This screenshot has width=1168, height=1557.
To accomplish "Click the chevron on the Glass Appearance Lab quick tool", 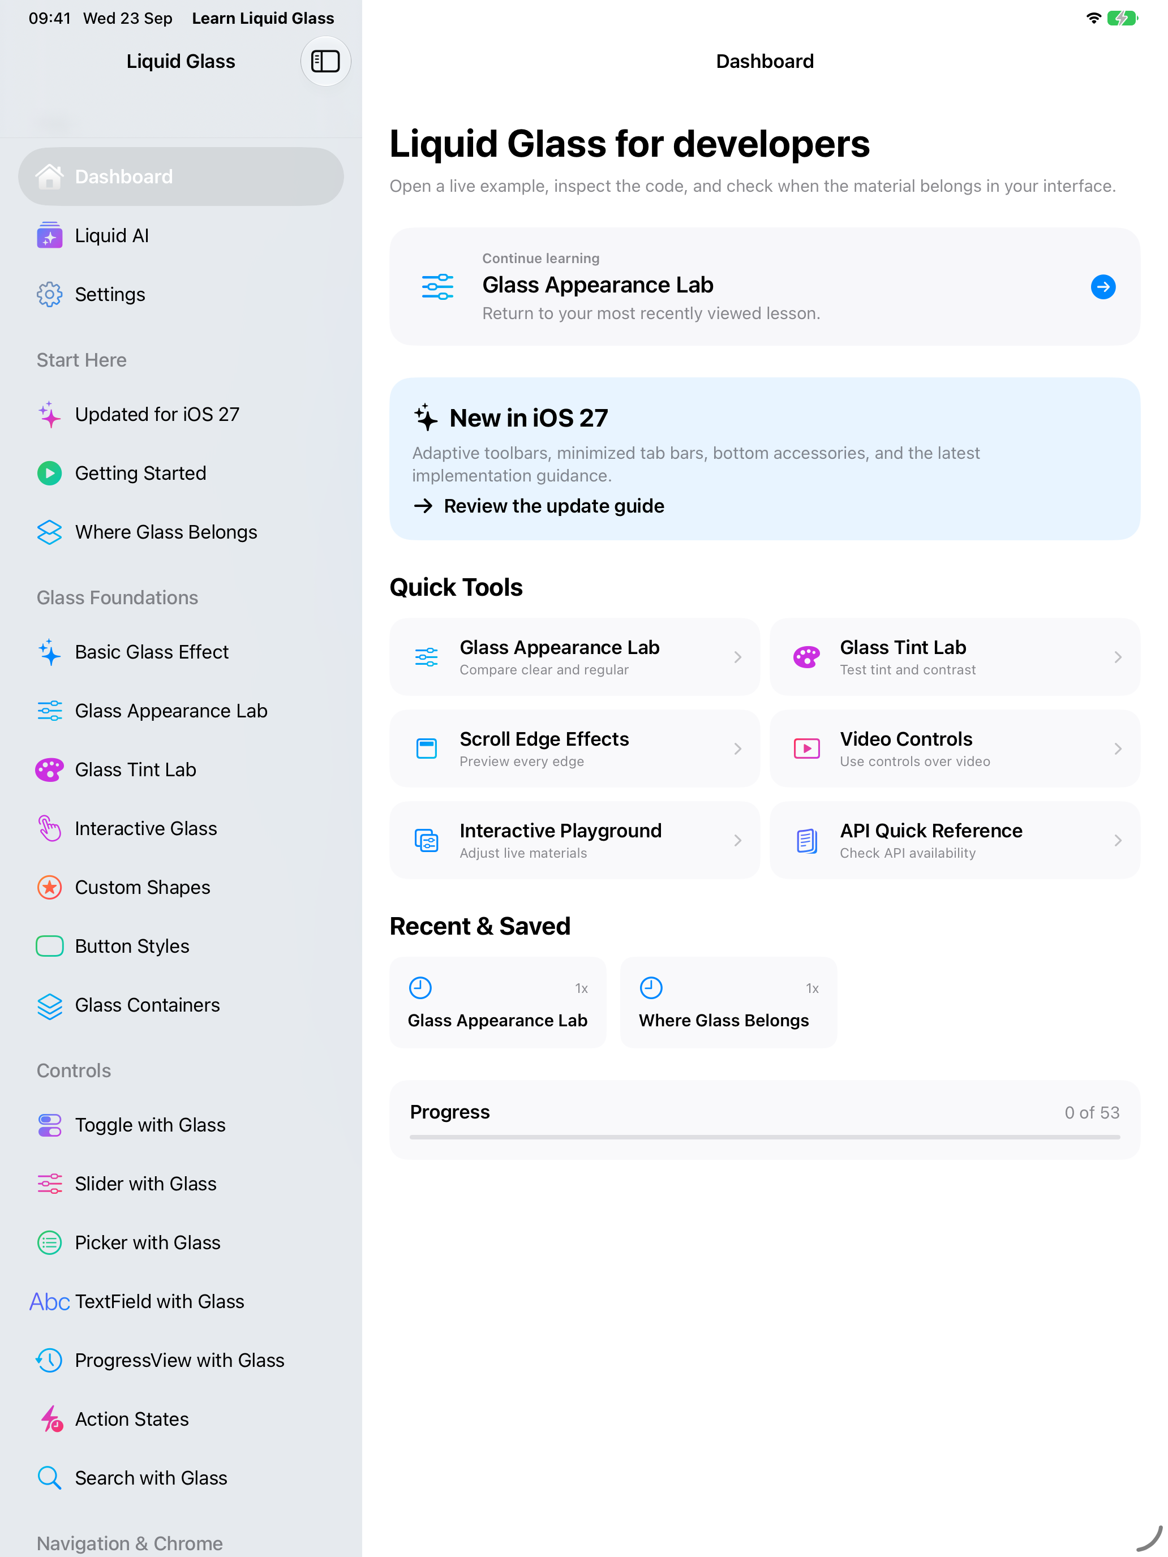I will pyautogui.click(x=737, y=657).
